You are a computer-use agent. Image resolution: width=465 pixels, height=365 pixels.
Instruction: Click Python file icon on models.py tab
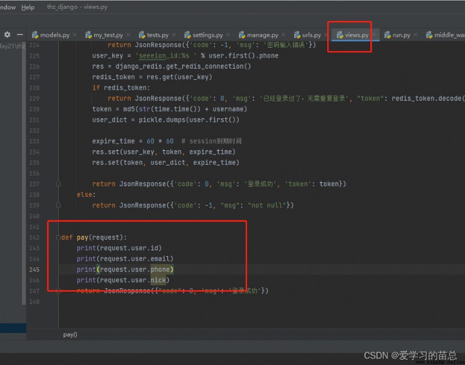(35, 35)
